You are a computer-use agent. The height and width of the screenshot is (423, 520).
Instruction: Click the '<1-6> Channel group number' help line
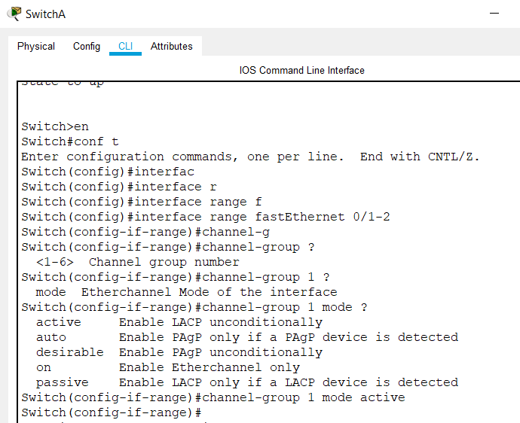138,262
